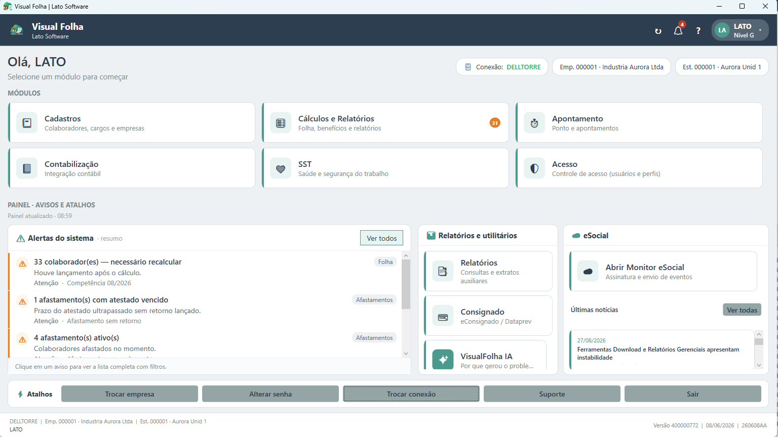Viewport: 778px width, 437px height.
Task: Expand the LATO Nível G user menu
Action: coord(740,30)
